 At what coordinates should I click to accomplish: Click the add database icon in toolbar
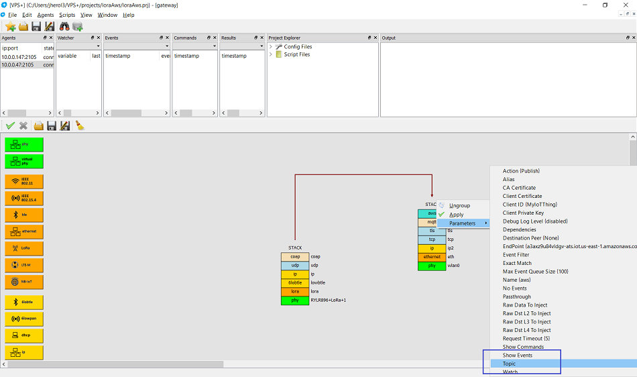78,26
